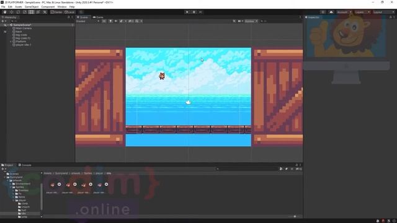Collapse the Sunnyland folder in Project tree
This screenshot has height=223, width=397.
(x=5, y=177)
